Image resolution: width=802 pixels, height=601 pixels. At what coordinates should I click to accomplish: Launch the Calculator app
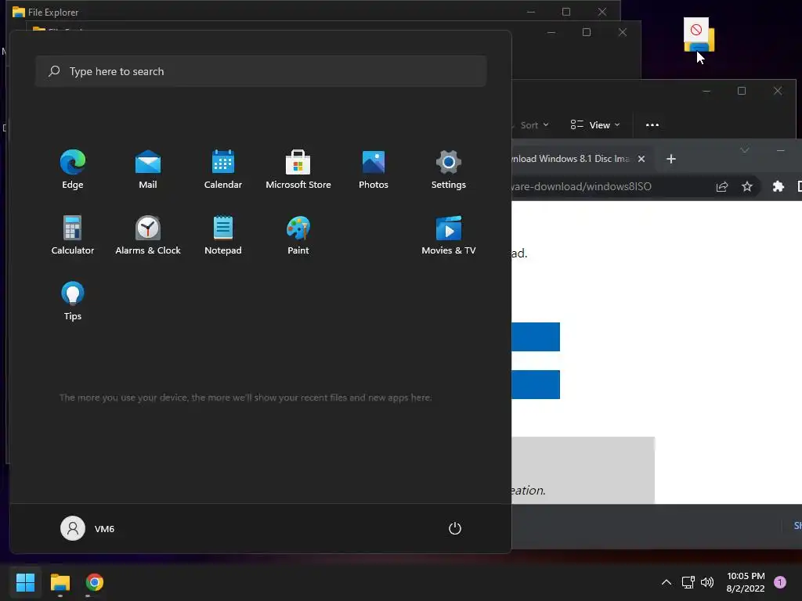[x=73, y=235]
